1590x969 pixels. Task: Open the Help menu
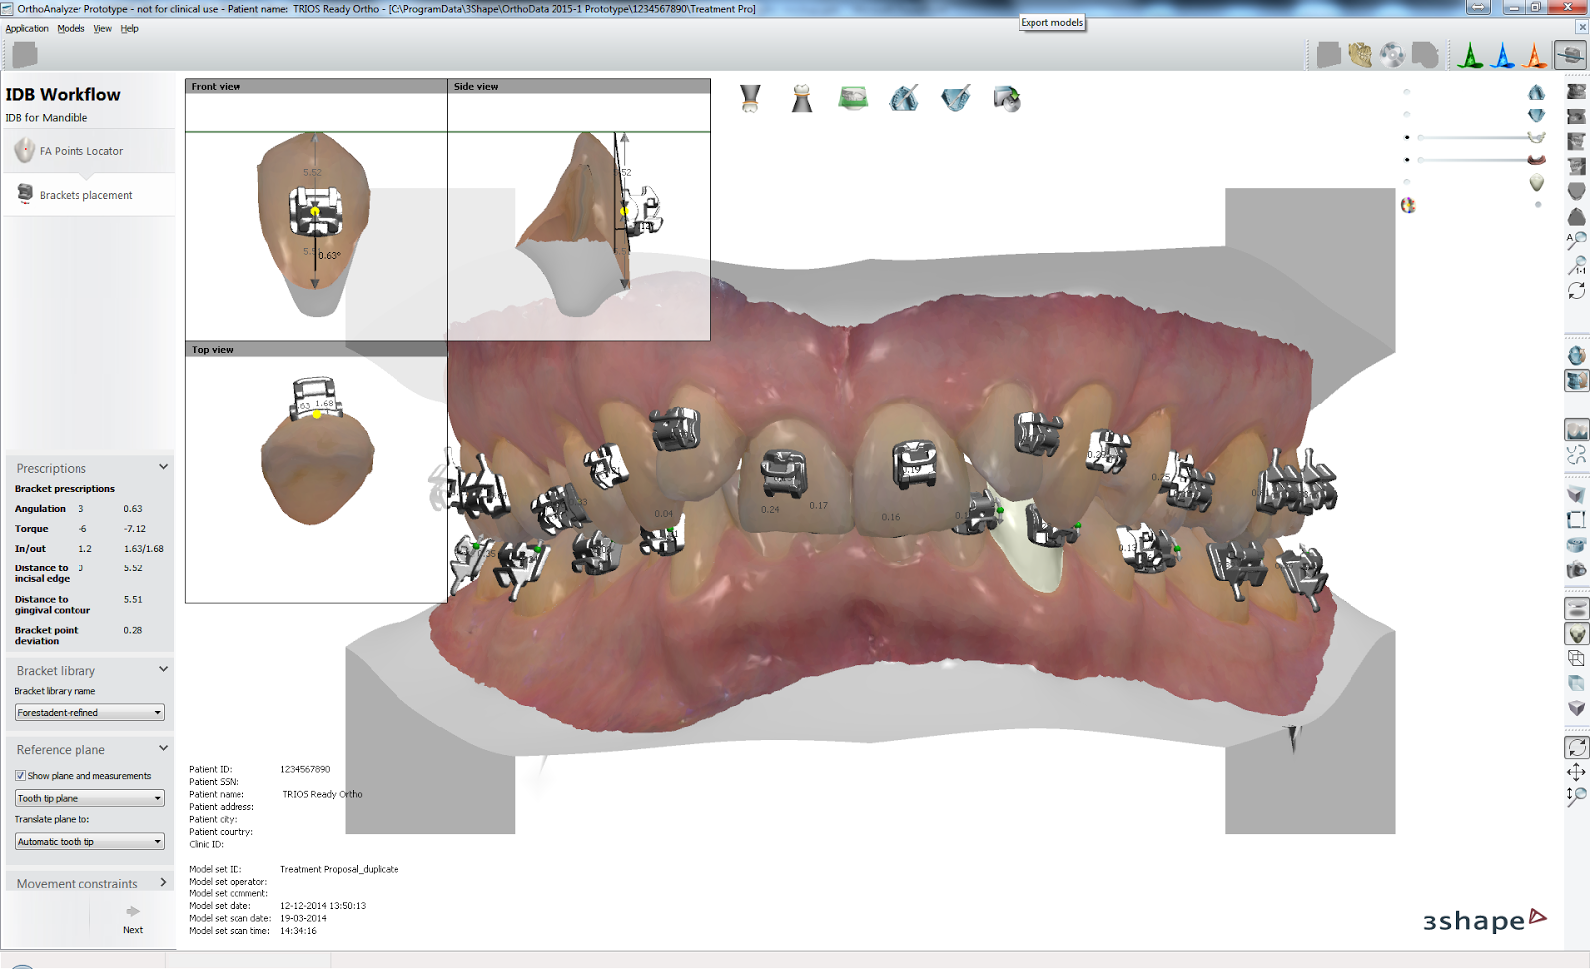pyautogui.click(x=130, y=29)
